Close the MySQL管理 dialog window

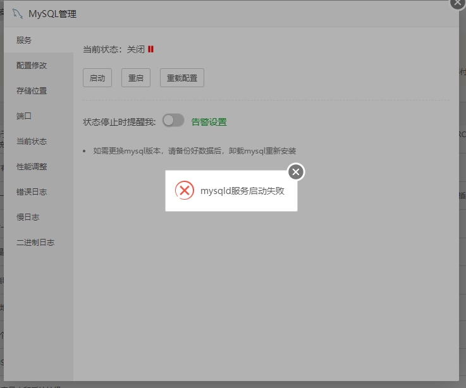click(458, 3)
